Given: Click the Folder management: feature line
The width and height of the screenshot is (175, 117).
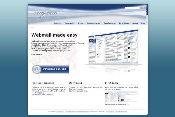Looking at the screenshot, I should tap(57, 43).
